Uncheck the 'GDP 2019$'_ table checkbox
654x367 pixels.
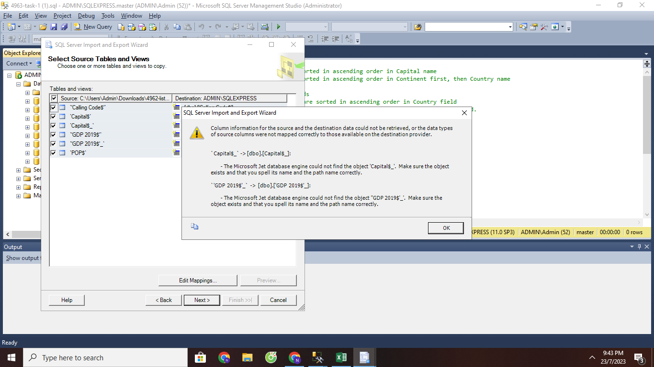click(53, 144)
